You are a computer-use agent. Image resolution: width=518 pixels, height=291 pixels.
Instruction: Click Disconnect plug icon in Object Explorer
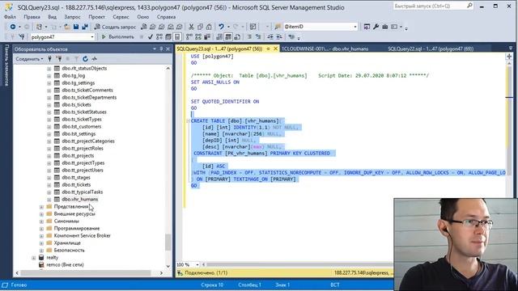pos(59,59)
